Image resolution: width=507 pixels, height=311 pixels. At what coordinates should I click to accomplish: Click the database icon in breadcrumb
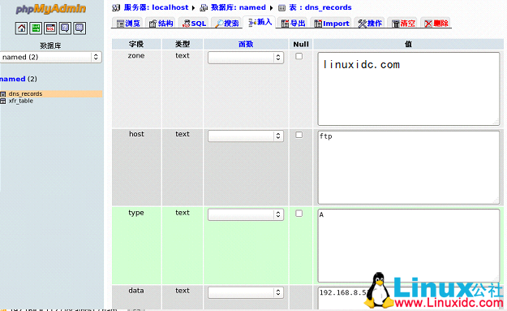(204, 7)
